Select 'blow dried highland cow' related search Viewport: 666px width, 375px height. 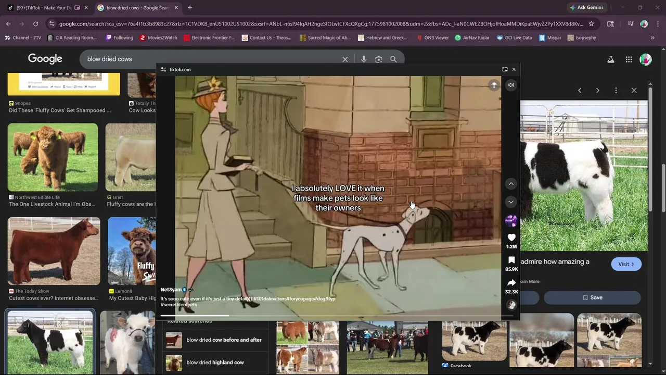(215, 362)
